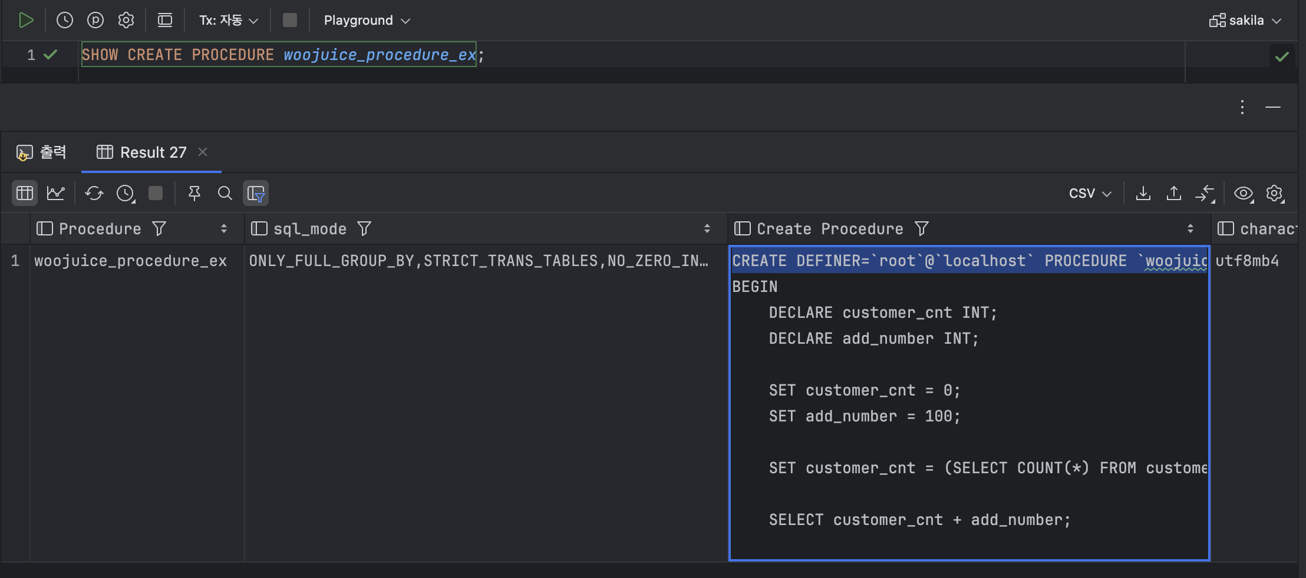The image size is (1306, 578).
Task: Close the Result 27 tab
Action: 203,152
